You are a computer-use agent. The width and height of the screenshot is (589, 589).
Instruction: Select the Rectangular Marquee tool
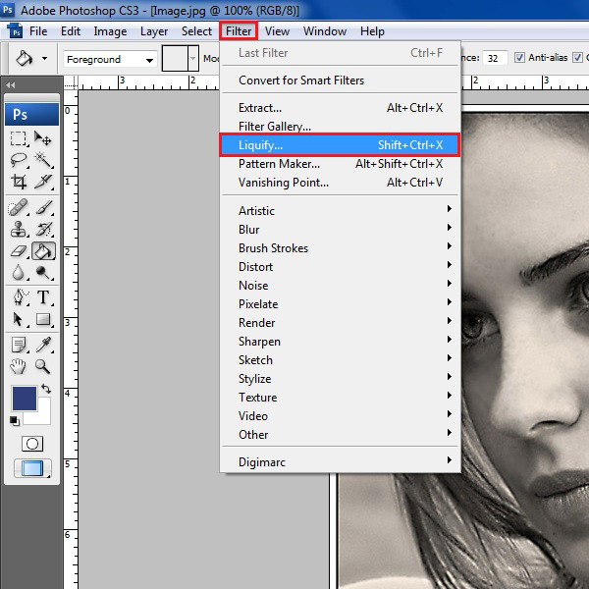point(19,138)
